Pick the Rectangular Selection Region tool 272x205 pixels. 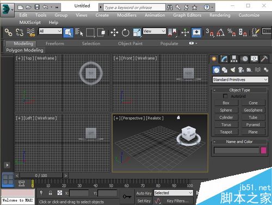coord(90,33)
